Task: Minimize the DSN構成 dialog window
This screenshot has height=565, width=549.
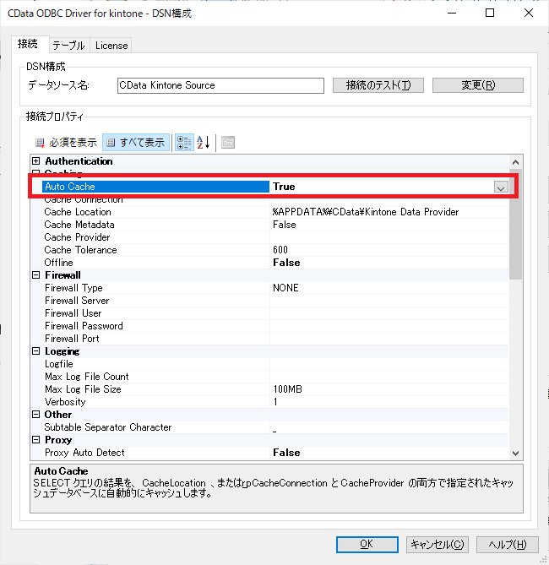Action: point(452,13)
